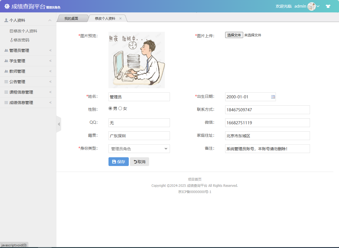The width and height of the screenshot is (339, 248).
Task: Open the admin account dropdown chevron
Action: pos(318,6)
